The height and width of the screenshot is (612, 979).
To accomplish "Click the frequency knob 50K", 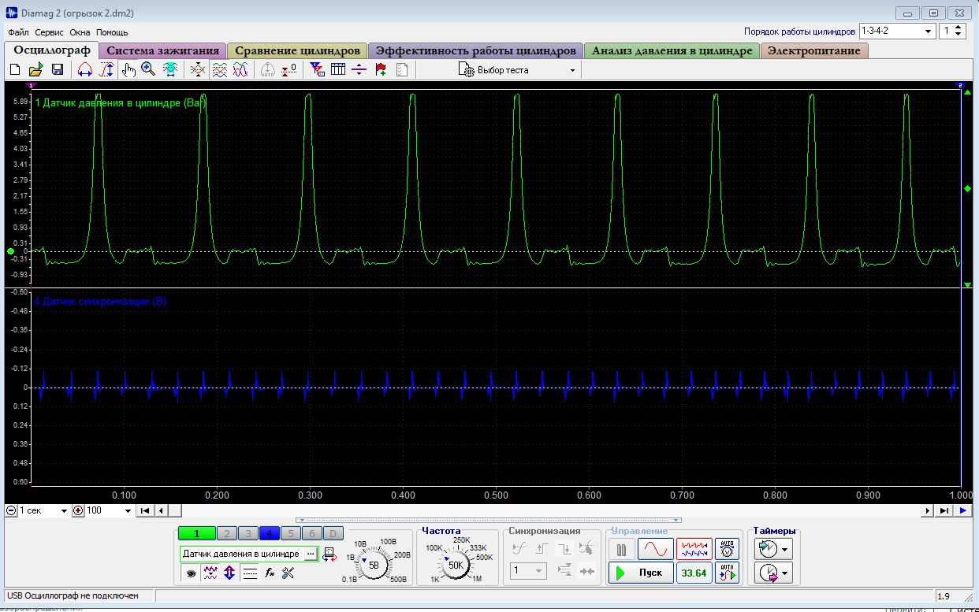I will [x=456, y=565].
